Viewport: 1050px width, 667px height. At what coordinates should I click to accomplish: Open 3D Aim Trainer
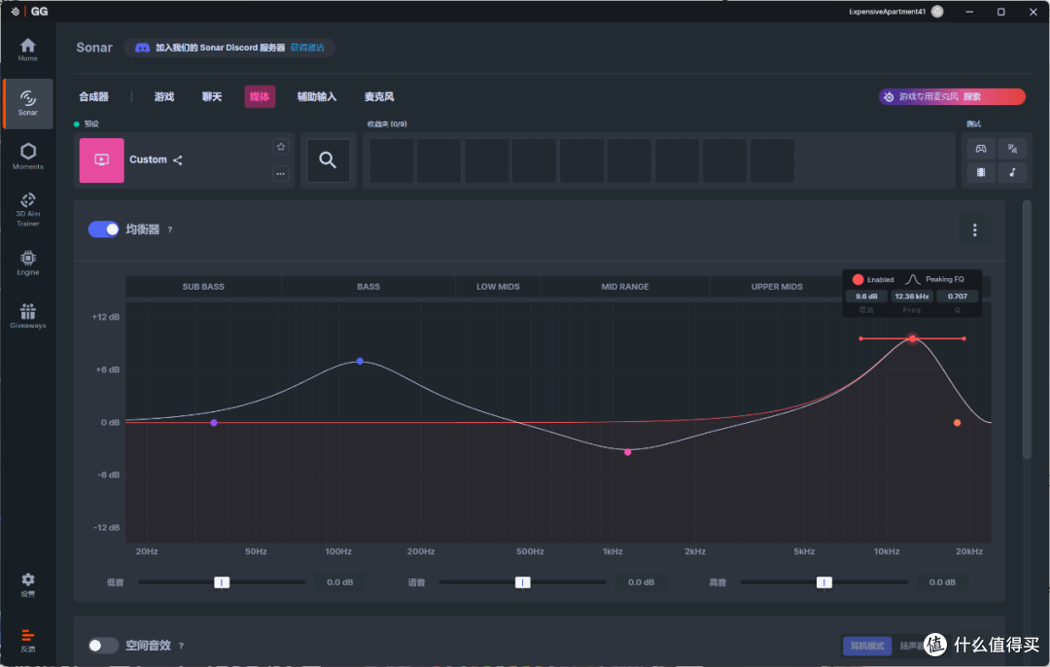point(27,209)
